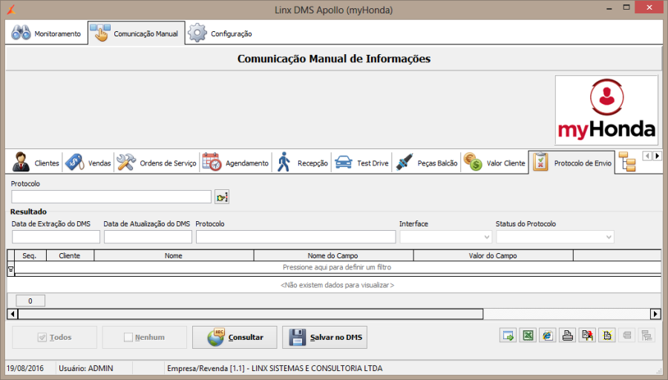Sort by the Valor do Campo column header
Image resolution: width=668 pixels, height=380 pixels.
pos(494,255)
